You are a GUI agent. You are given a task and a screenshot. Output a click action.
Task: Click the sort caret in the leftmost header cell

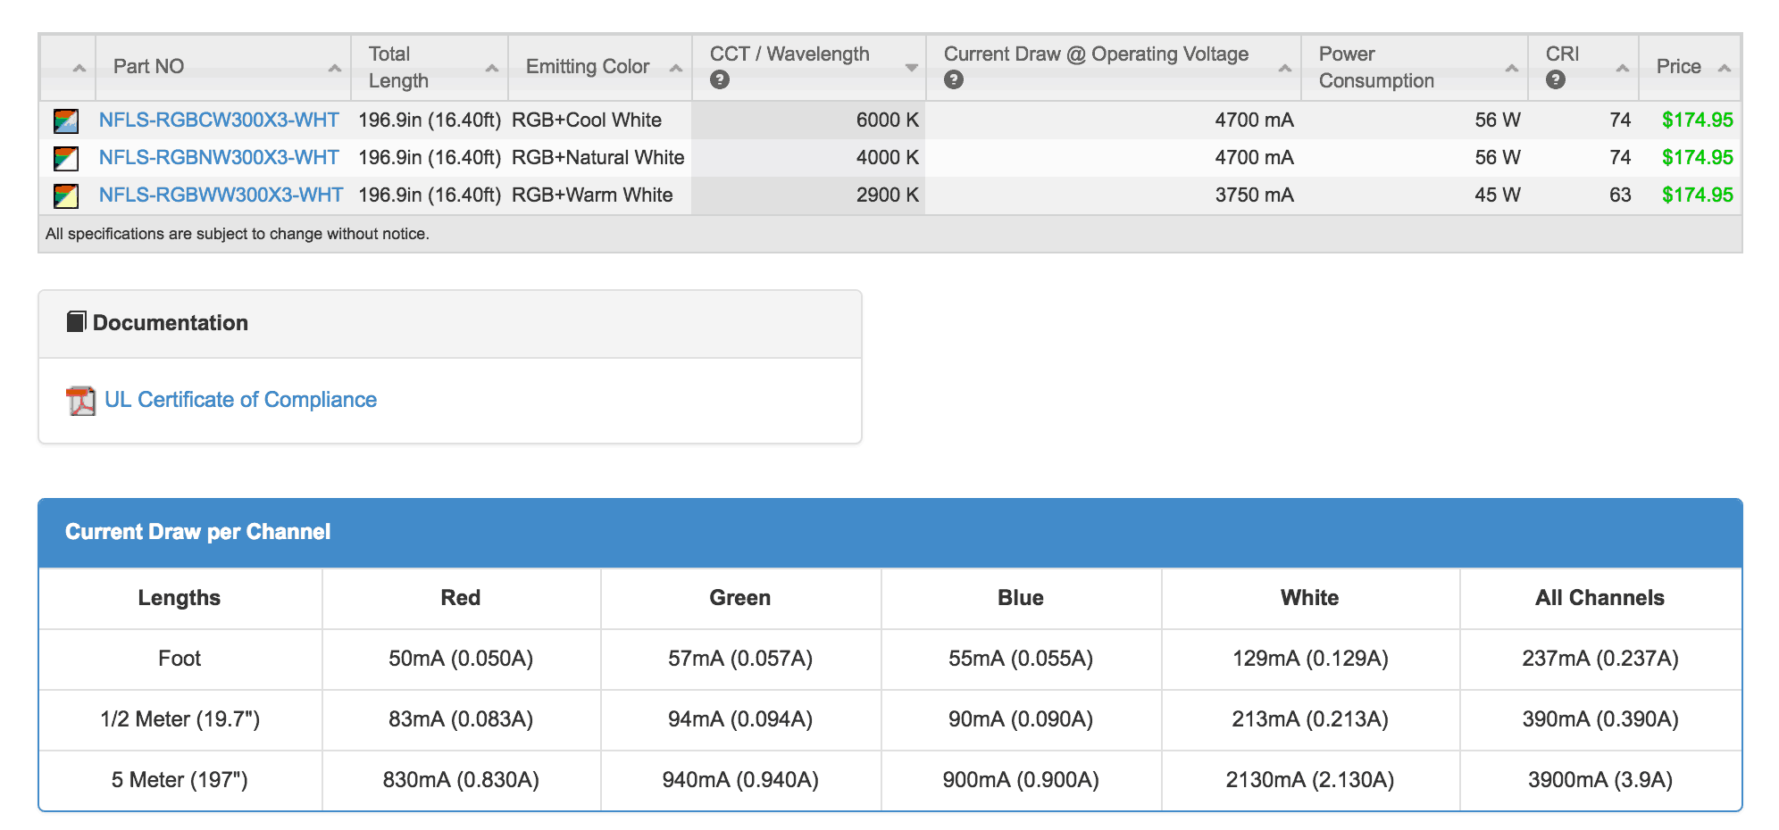point(78,67)
